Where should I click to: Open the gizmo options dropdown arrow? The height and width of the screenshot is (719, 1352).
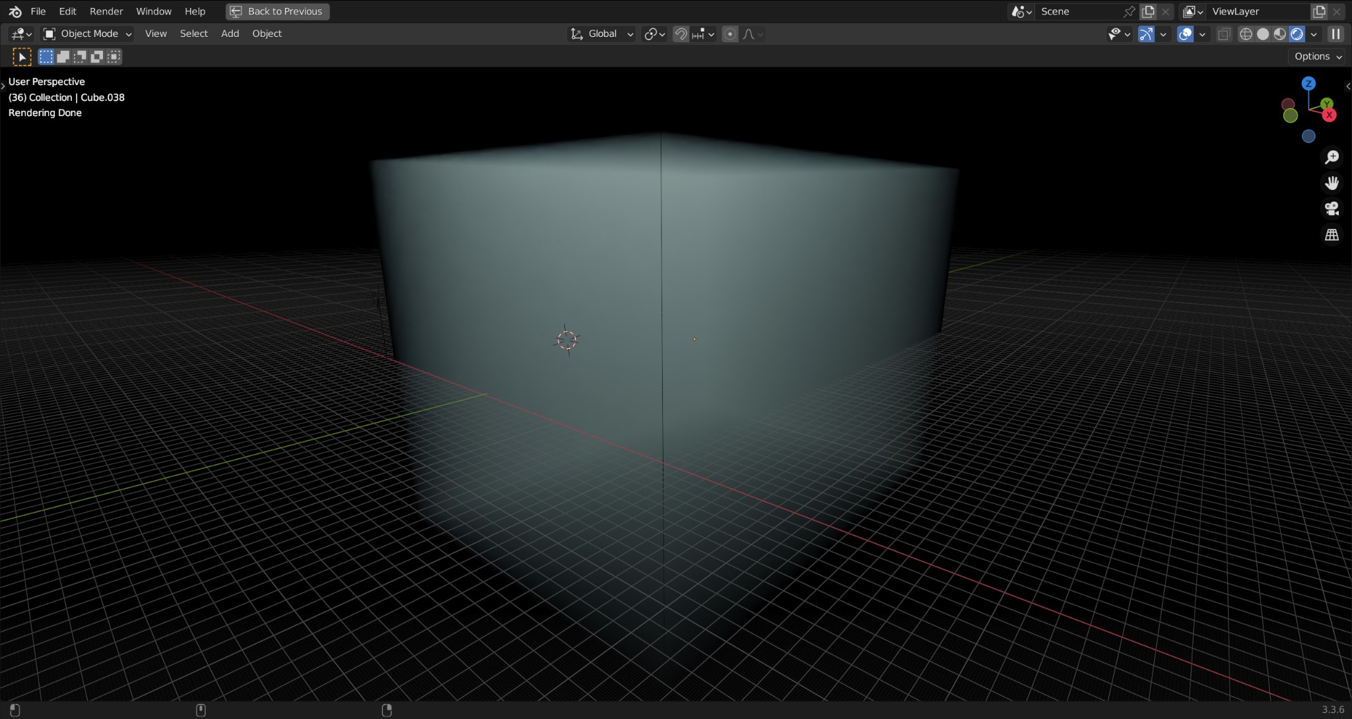(1163, 34)
